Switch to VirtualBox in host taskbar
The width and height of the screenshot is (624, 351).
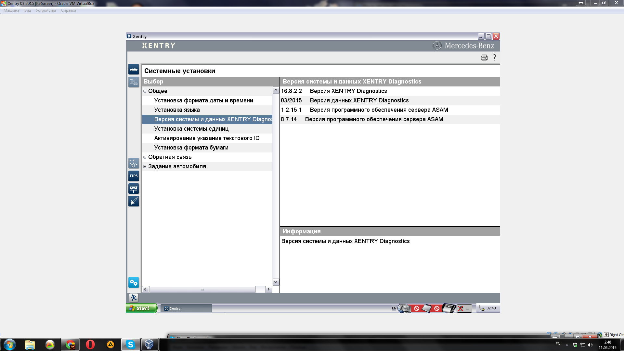[x=149, y=344]
